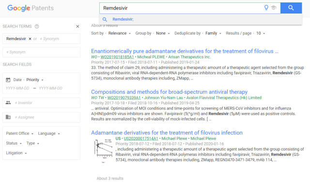Viewport: 310px width, 182px height.
Task: Click the inventor people icon
Action: click(x=8, y=103)
